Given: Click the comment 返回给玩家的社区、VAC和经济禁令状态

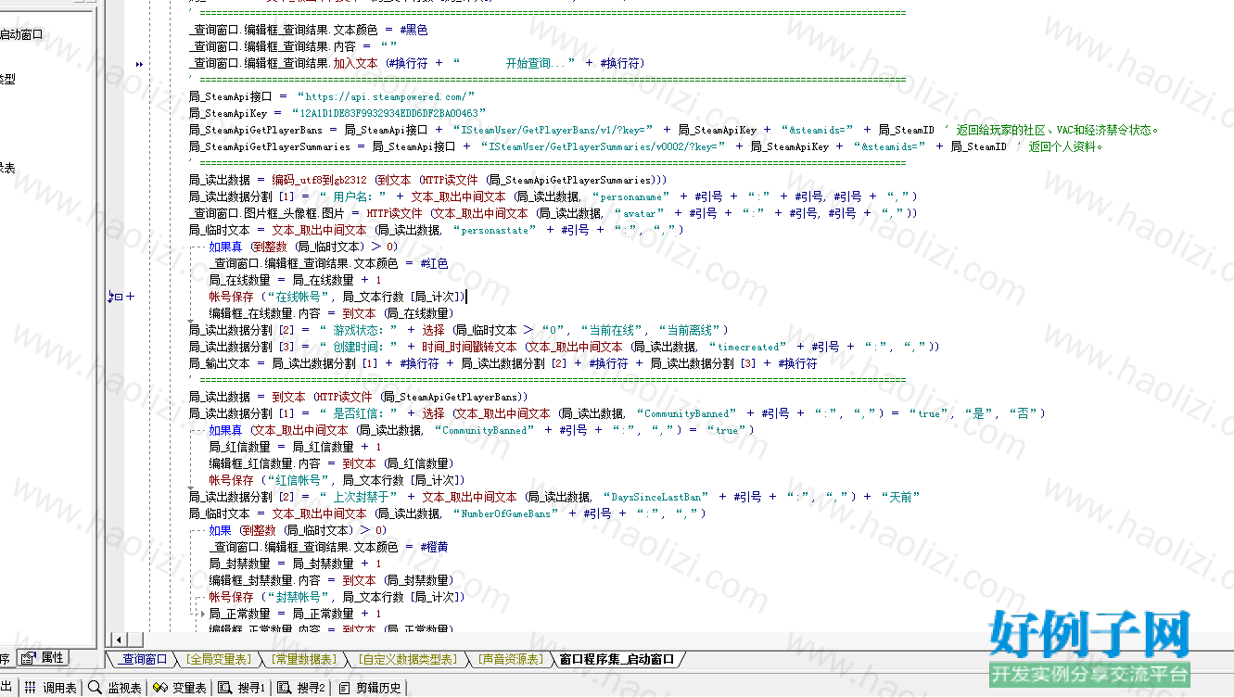Looking at the screenshot, I should point(1052,130).
